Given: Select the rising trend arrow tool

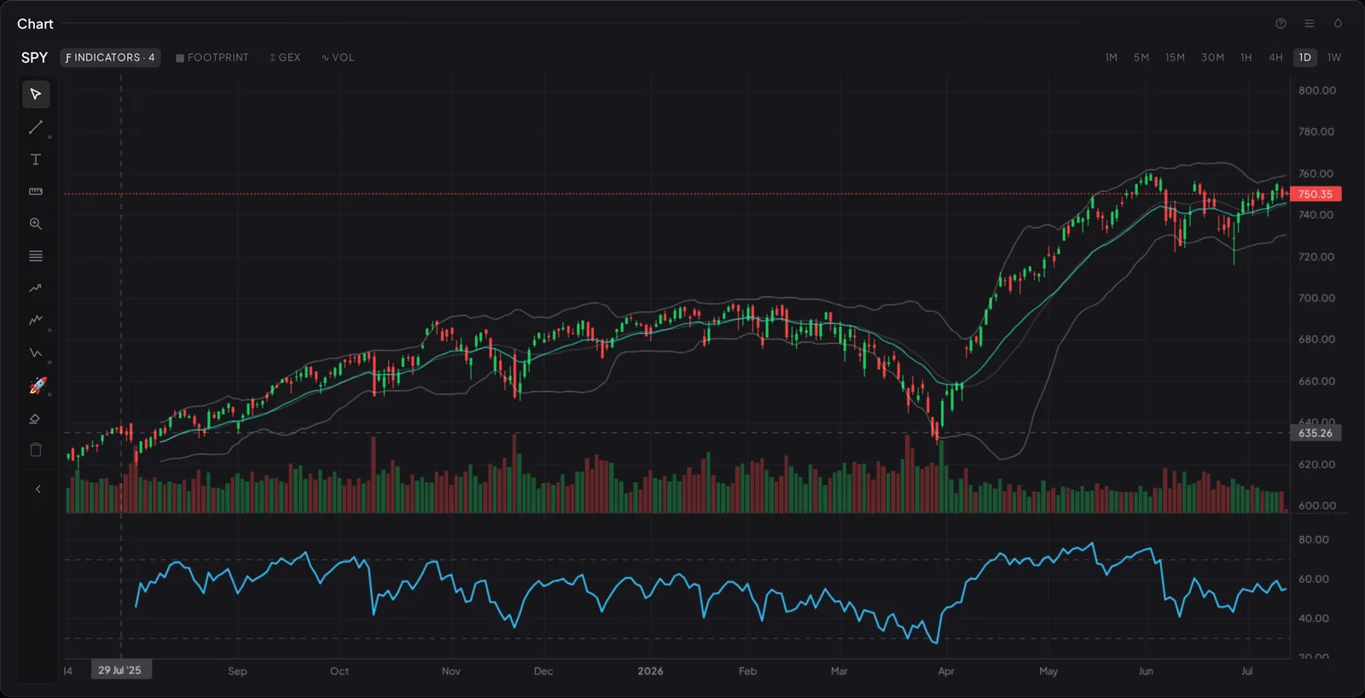Looking at the screenshot, I should 36,288.
